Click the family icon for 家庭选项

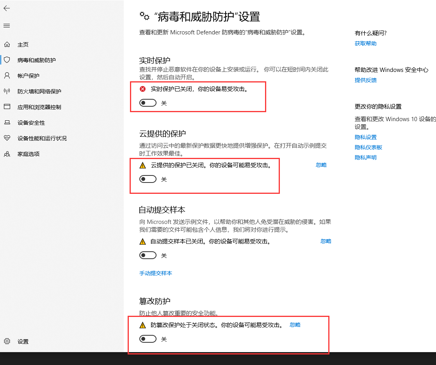tap(7, 154)
